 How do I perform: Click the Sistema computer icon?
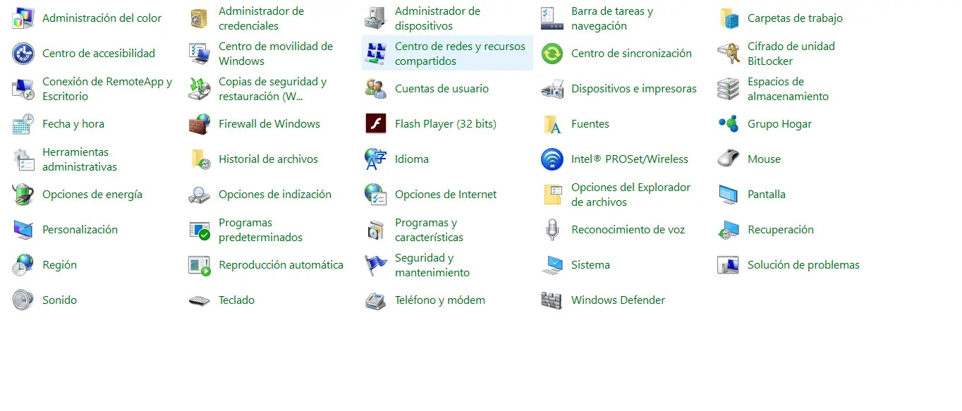point(552,265)
